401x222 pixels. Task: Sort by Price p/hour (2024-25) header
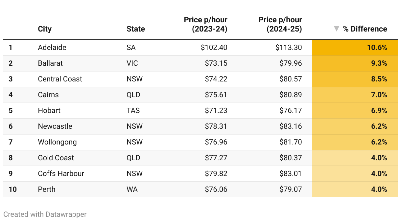tap(280, 24)
